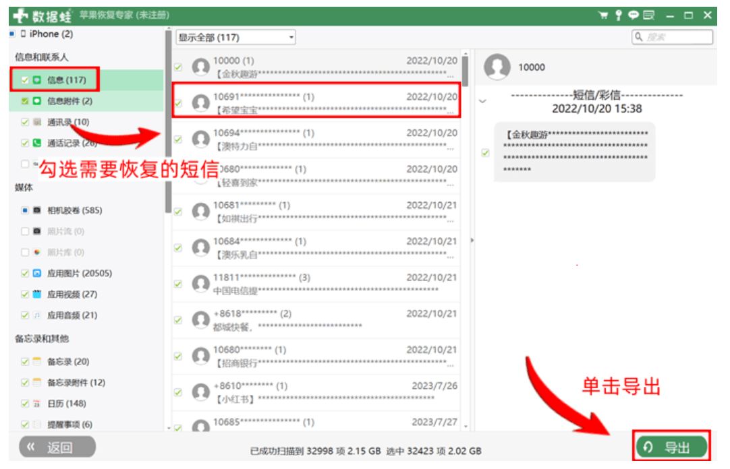Click the 应用音频 (21) music icon
Screen dimensions: 730x469
(37, 315)
